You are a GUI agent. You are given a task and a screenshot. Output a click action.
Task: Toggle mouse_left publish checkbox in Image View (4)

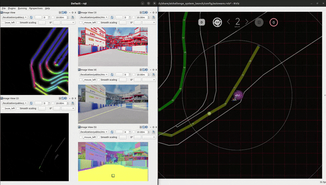pos(81,79)
